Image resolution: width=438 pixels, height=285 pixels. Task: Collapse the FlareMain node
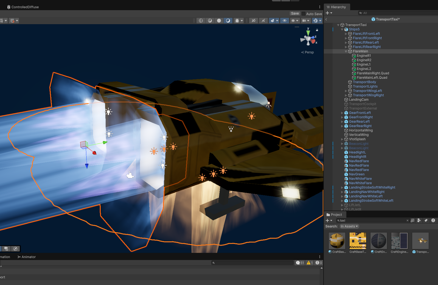[346, 51]
